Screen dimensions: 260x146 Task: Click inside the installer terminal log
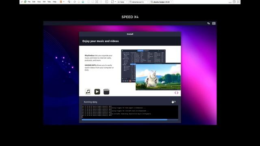point(130,112)
